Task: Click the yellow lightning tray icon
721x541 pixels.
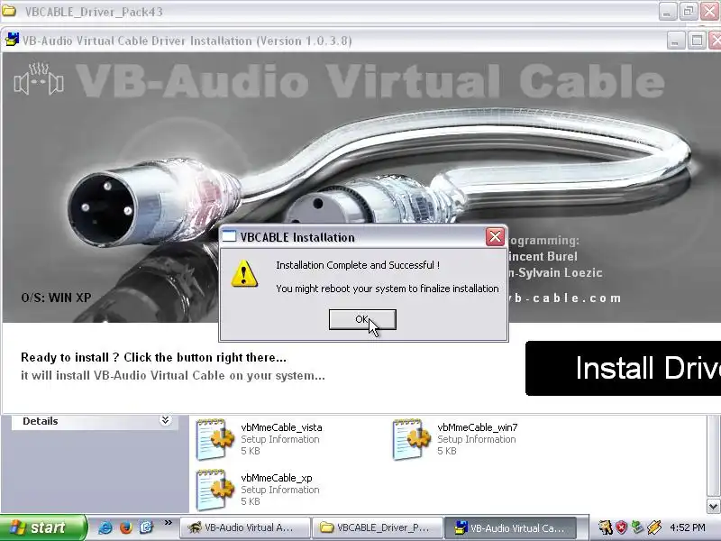Action: click(654, 527)
